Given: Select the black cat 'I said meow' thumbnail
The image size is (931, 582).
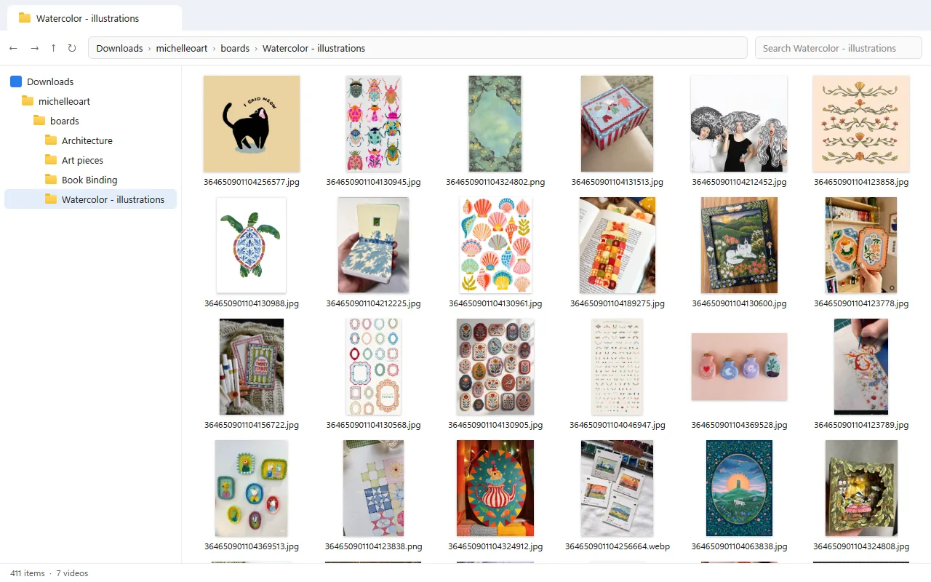Looking at the screenshot, I should click(252, 124).
